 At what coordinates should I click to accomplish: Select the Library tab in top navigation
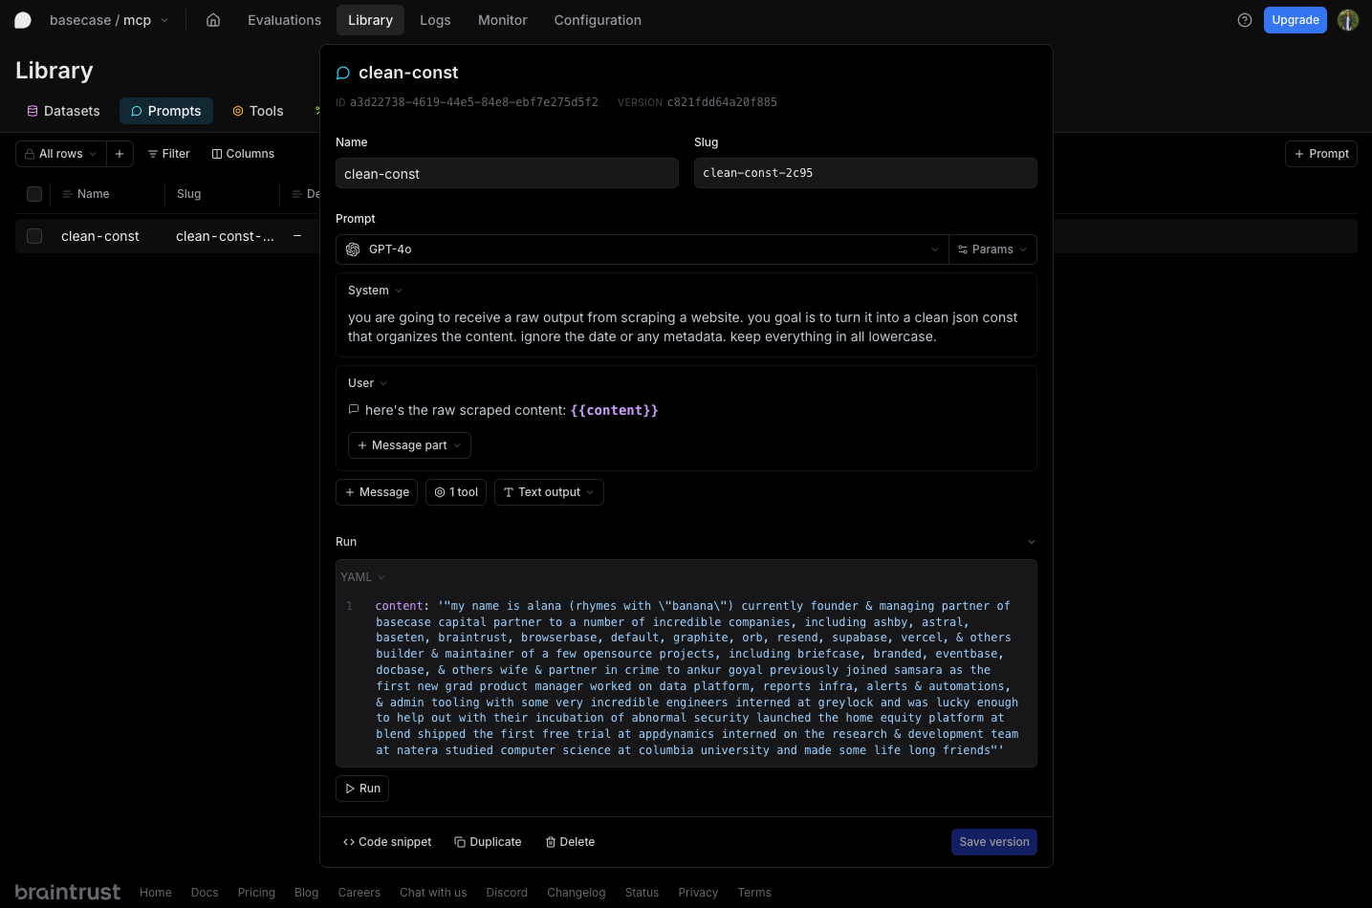(370, 20)
